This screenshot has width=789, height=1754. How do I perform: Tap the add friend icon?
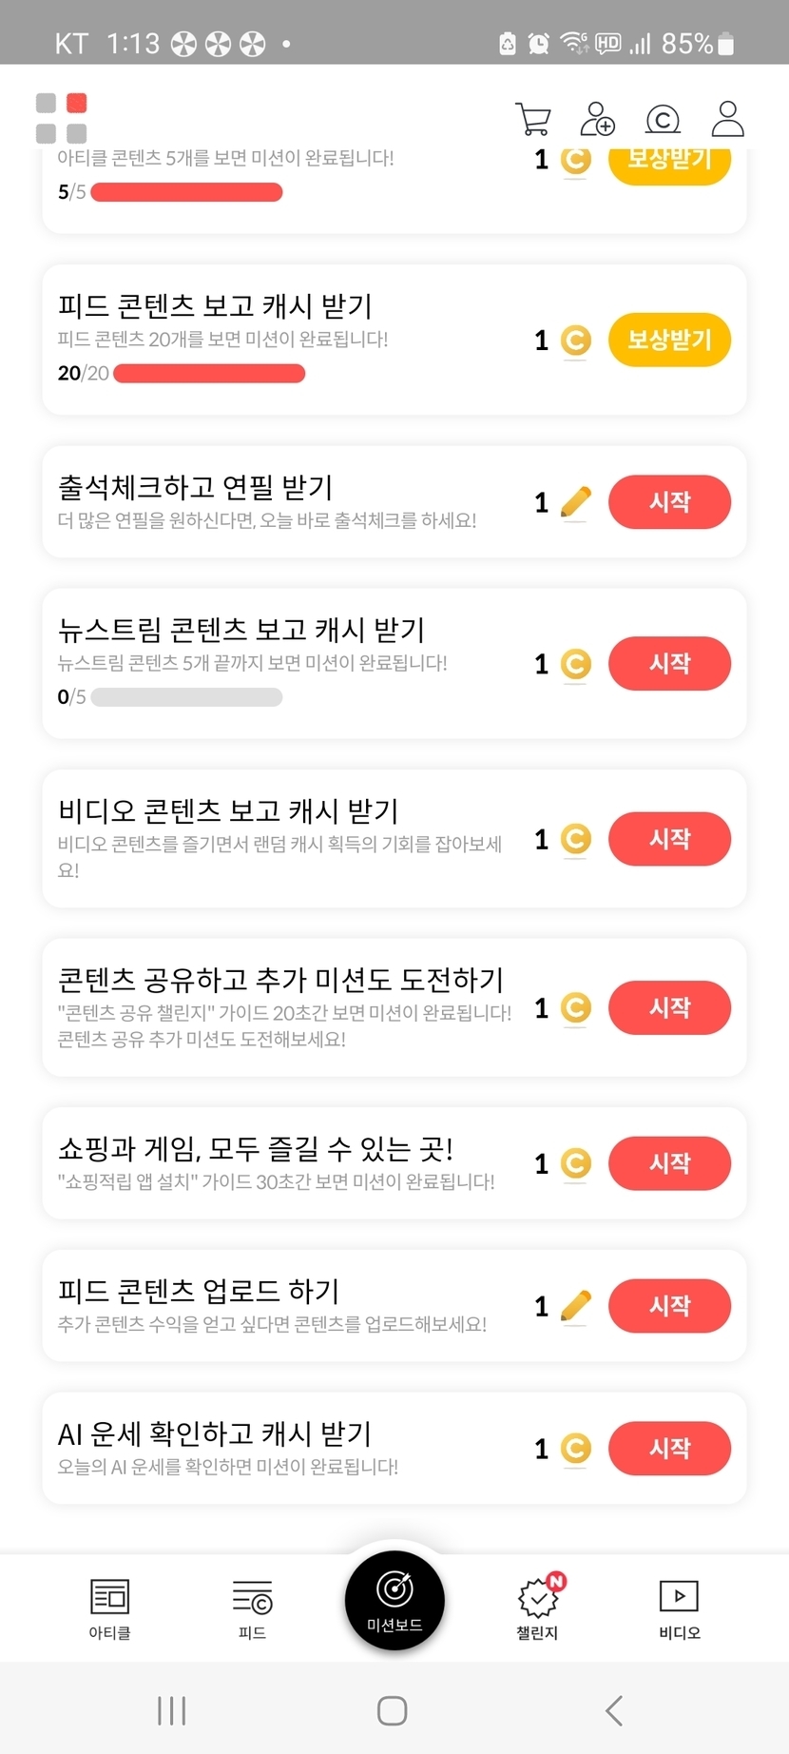(597, 119)
